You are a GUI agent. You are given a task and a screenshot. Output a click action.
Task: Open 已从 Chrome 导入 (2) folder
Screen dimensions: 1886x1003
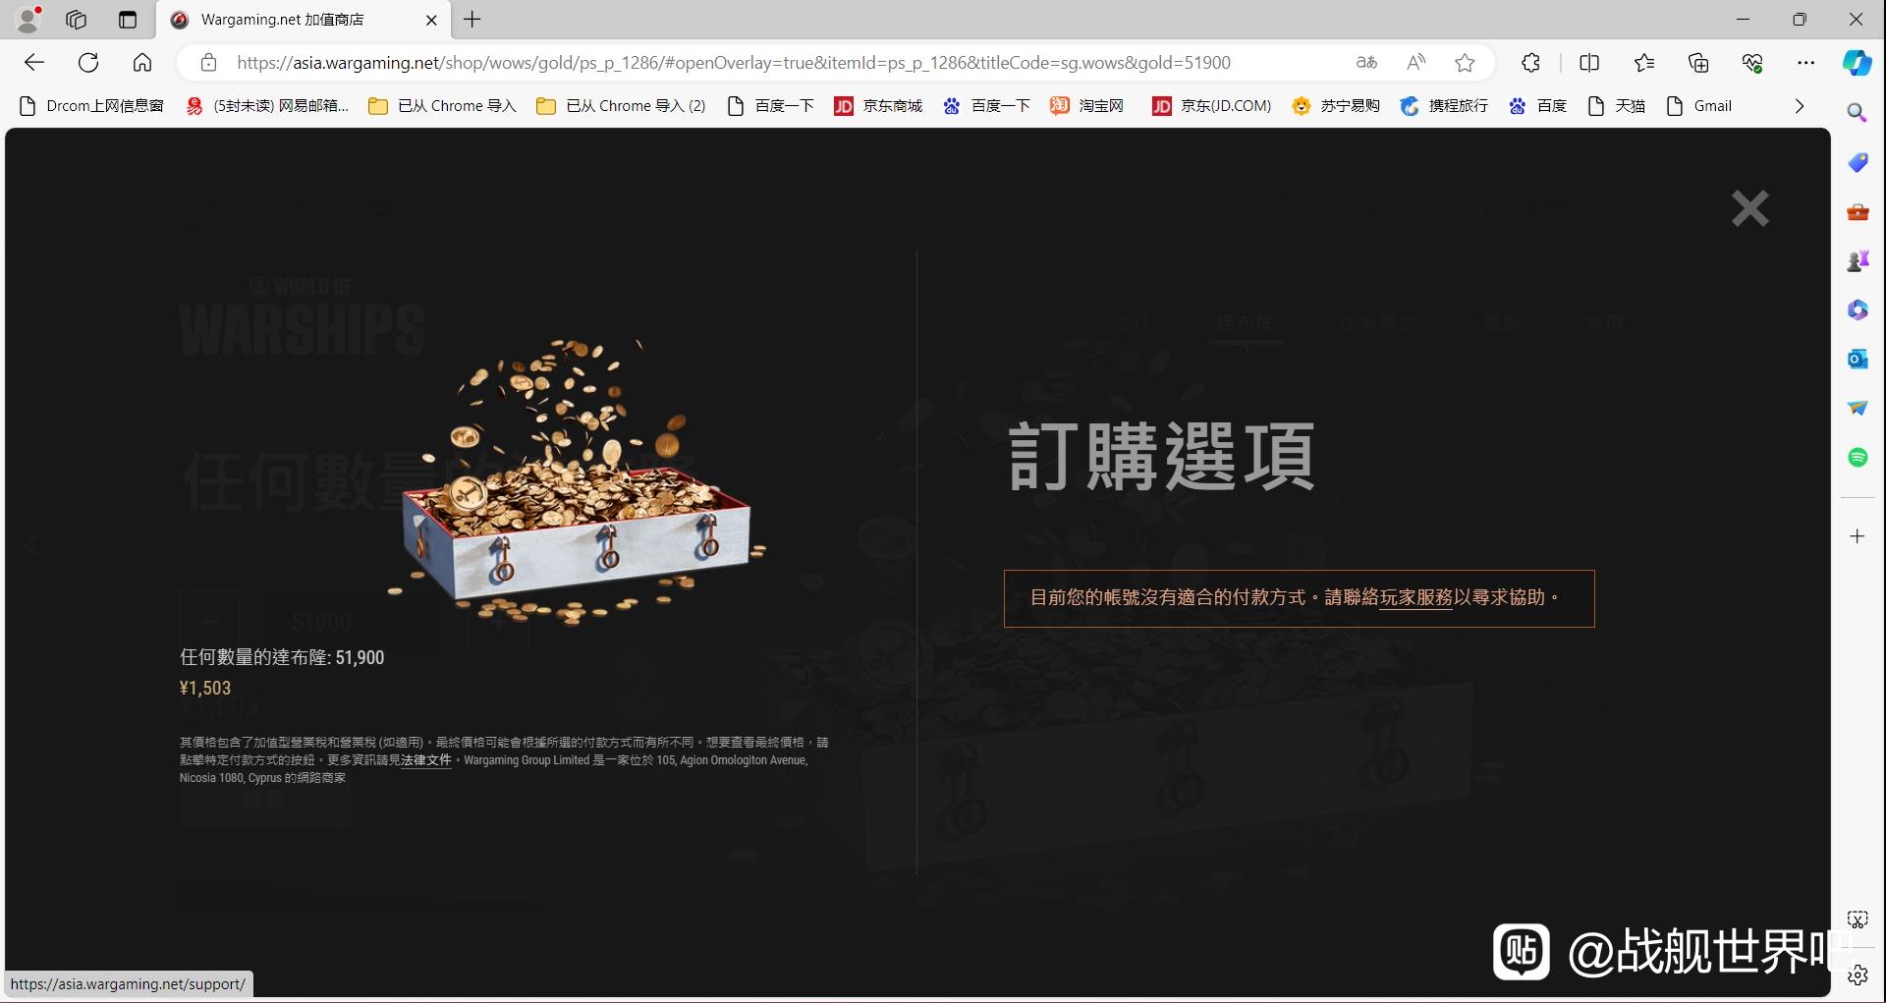coord(621,106)
